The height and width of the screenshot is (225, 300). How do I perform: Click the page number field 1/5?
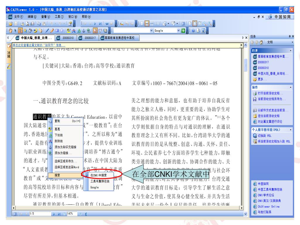click(40, 214)
